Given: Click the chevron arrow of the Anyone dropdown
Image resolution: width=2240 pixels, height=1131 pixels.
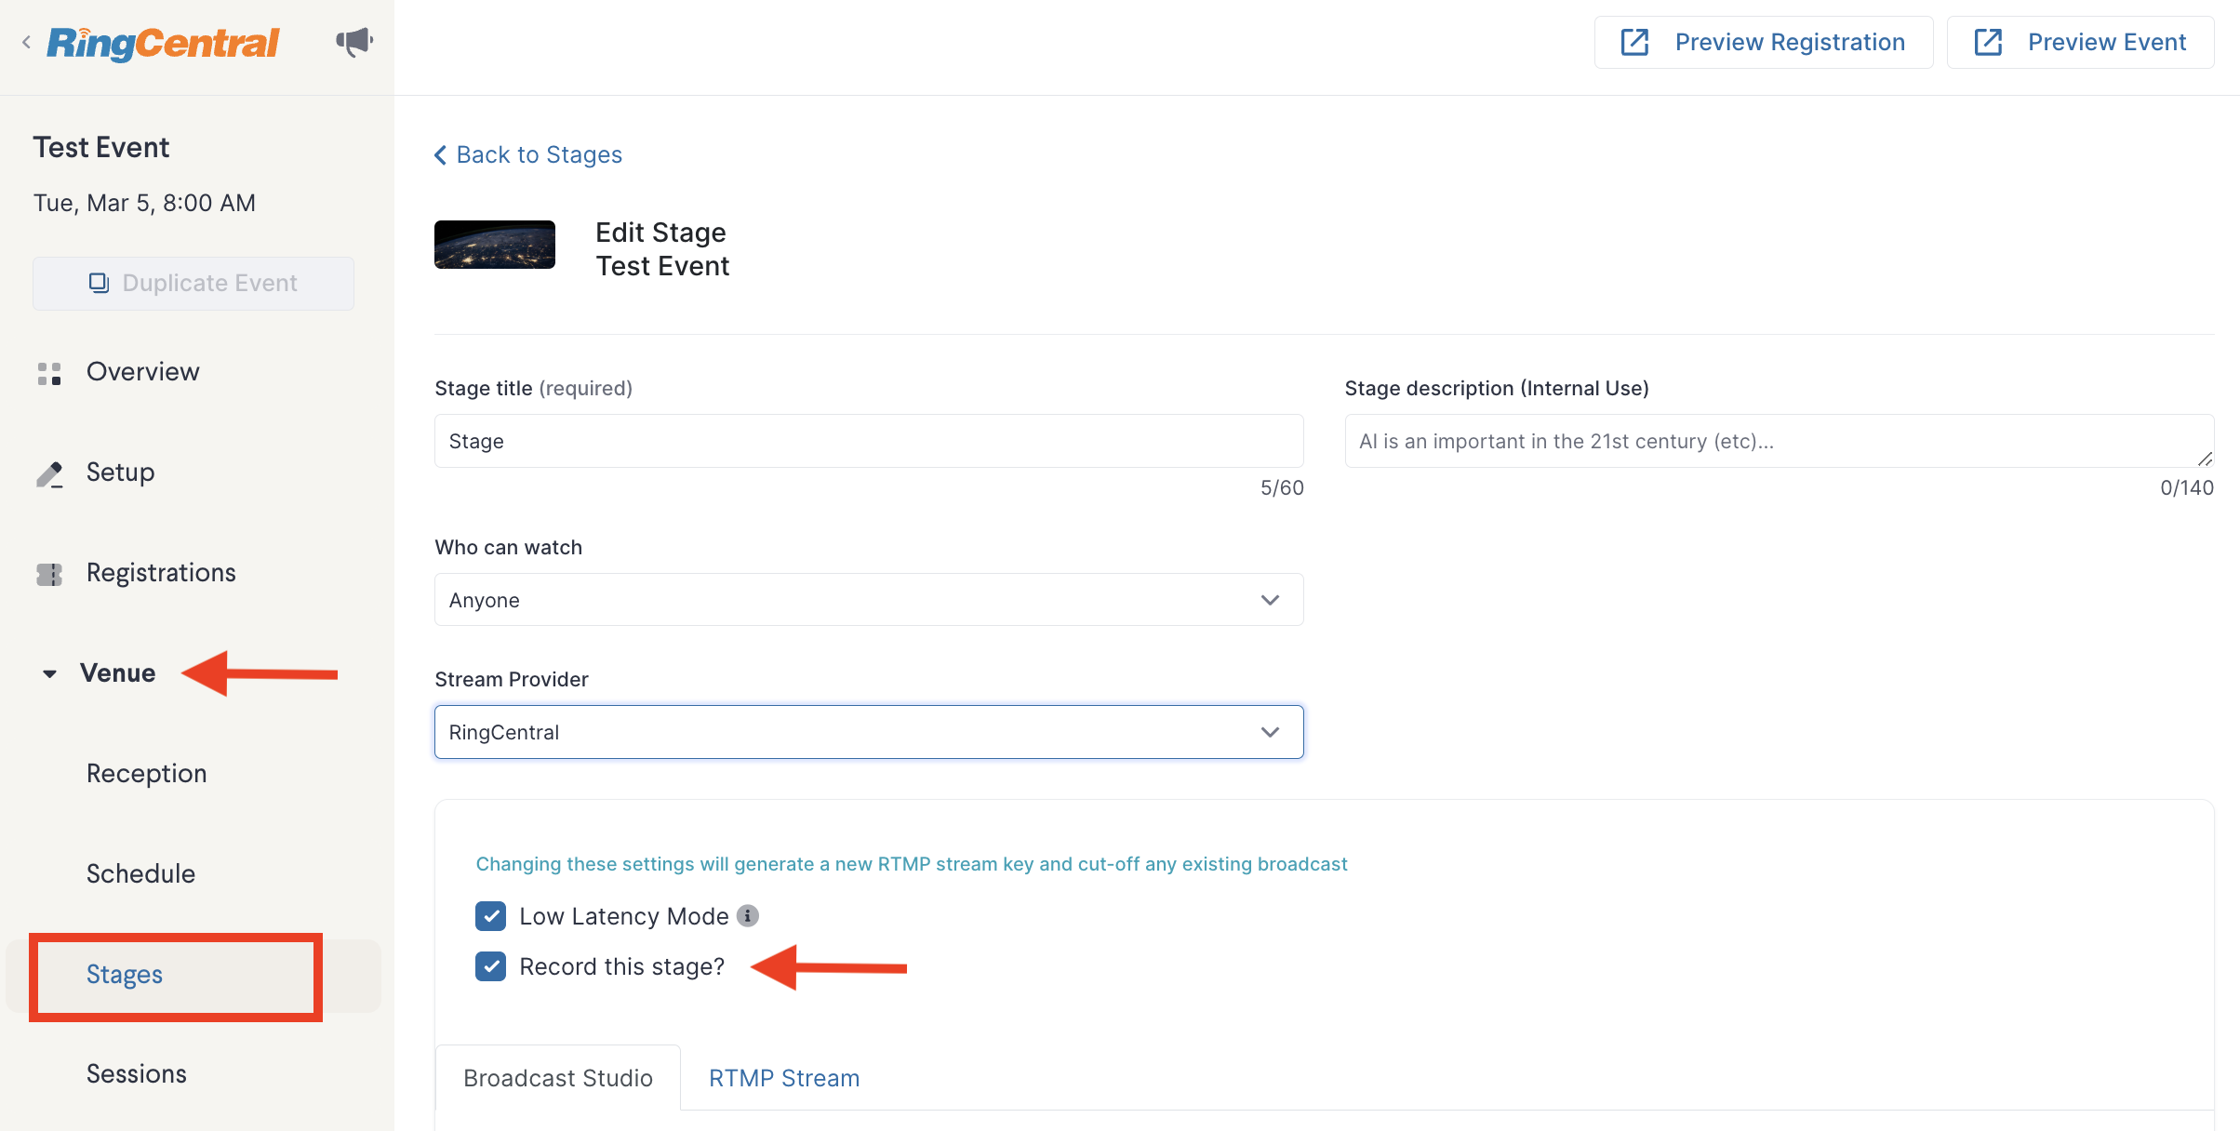Looking at the screenshot, I should (x=1270, y=600).
